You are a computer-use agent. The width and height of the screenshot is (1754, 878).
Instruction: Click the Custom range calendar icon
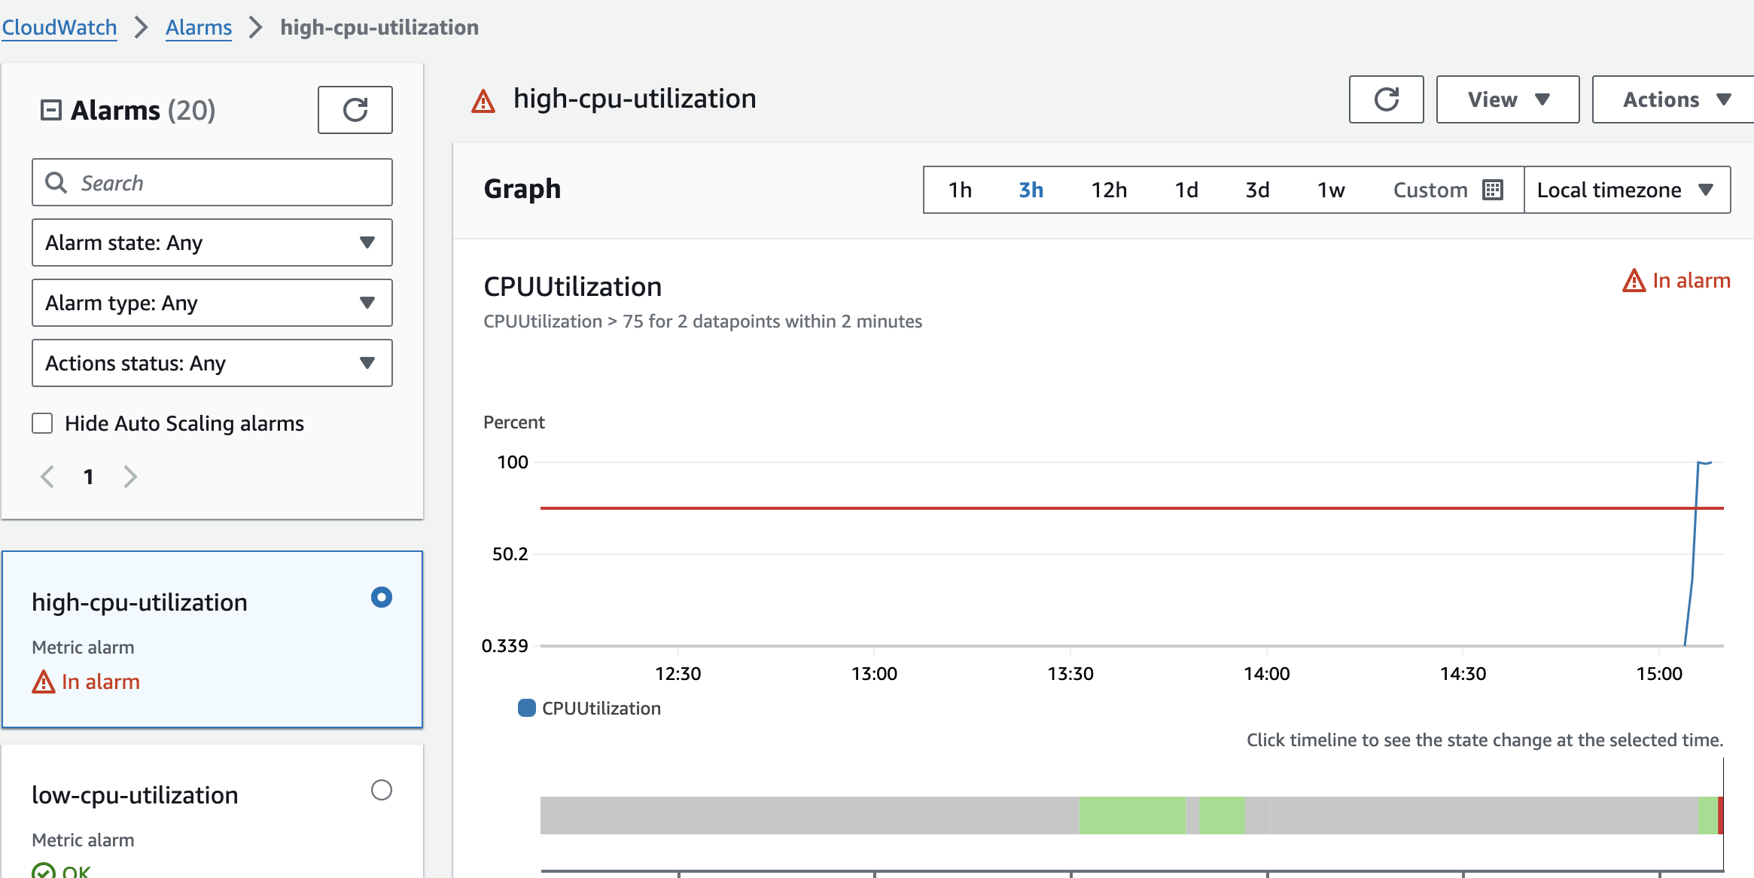[1492, 190]
